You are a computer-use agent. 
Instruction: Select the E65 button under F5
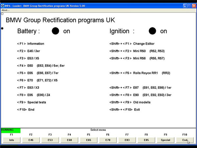click(89, 140)
